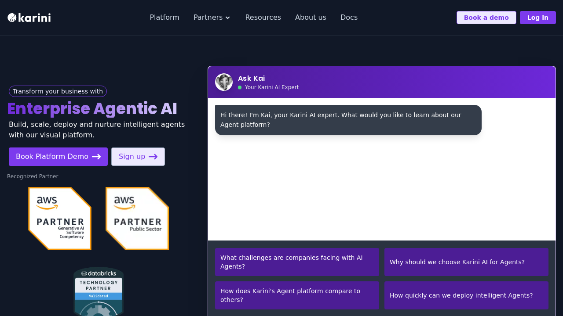Navigate to the About us page
The width and height of the screenshot is (563, 316).
coord(311,17)
